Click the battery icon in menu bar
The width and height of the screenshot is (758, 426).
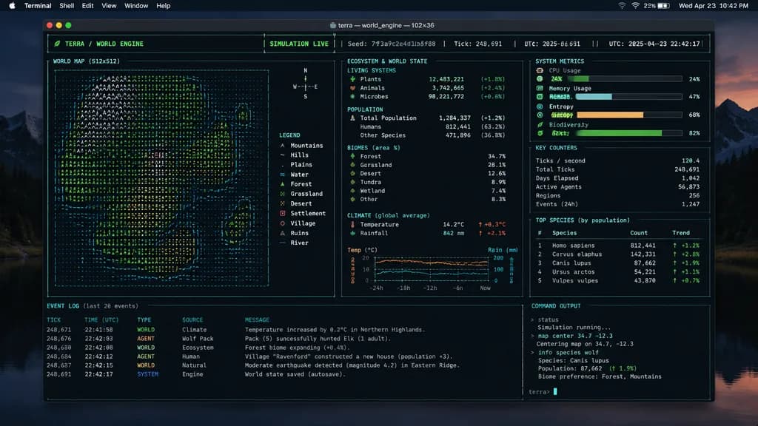(664, 6)
